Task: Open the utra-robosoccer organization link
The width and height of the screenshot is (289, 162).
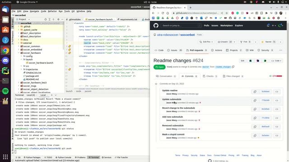Action: click(168, 35)
